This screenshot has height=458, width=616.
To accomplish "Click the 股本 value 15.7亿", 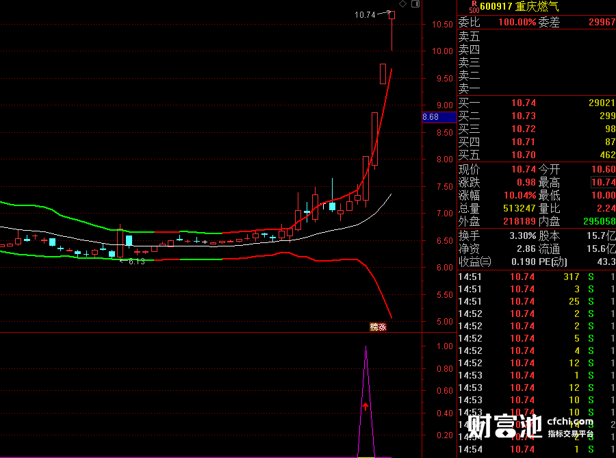I will [601, 236].
